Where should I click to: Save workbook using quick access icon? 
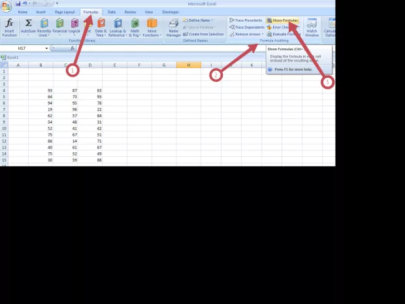[18, 4]
